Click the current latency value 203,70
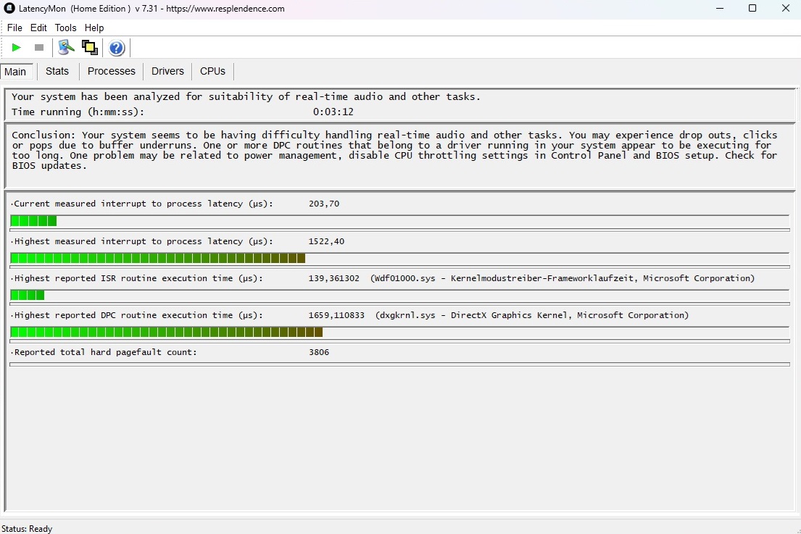 324,204
